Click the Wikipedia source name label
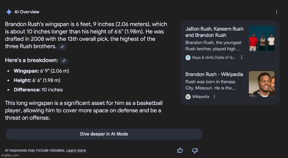Screen dimensions: 288x158 201,97
